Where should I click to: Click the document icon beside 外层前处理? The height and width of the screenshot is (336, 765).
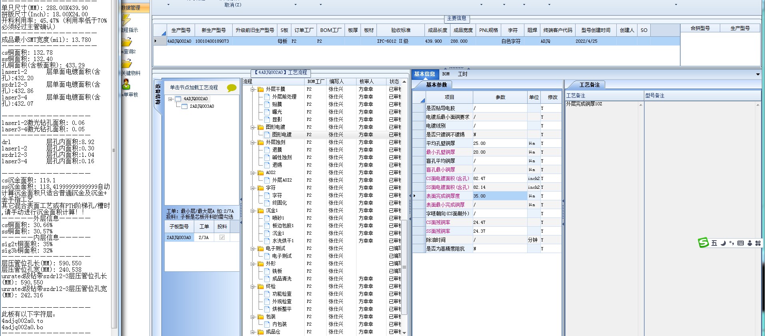[267, 97]
